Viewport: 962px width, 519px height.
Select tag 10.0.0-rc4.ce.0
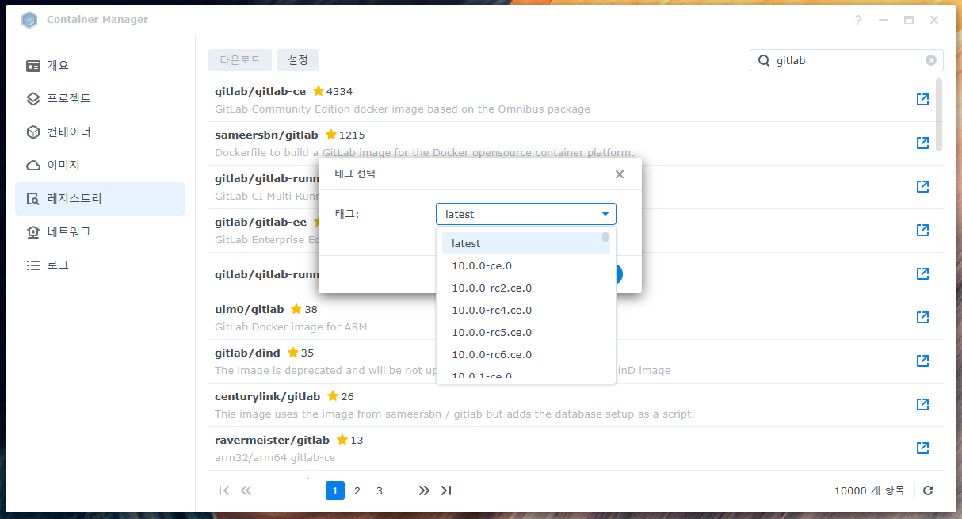[x=526, y=310]
